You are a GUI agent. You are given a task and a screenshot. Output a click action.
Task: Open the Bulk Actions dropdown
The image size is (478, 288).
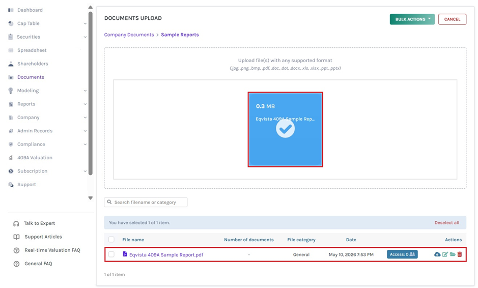click(412, 19)
